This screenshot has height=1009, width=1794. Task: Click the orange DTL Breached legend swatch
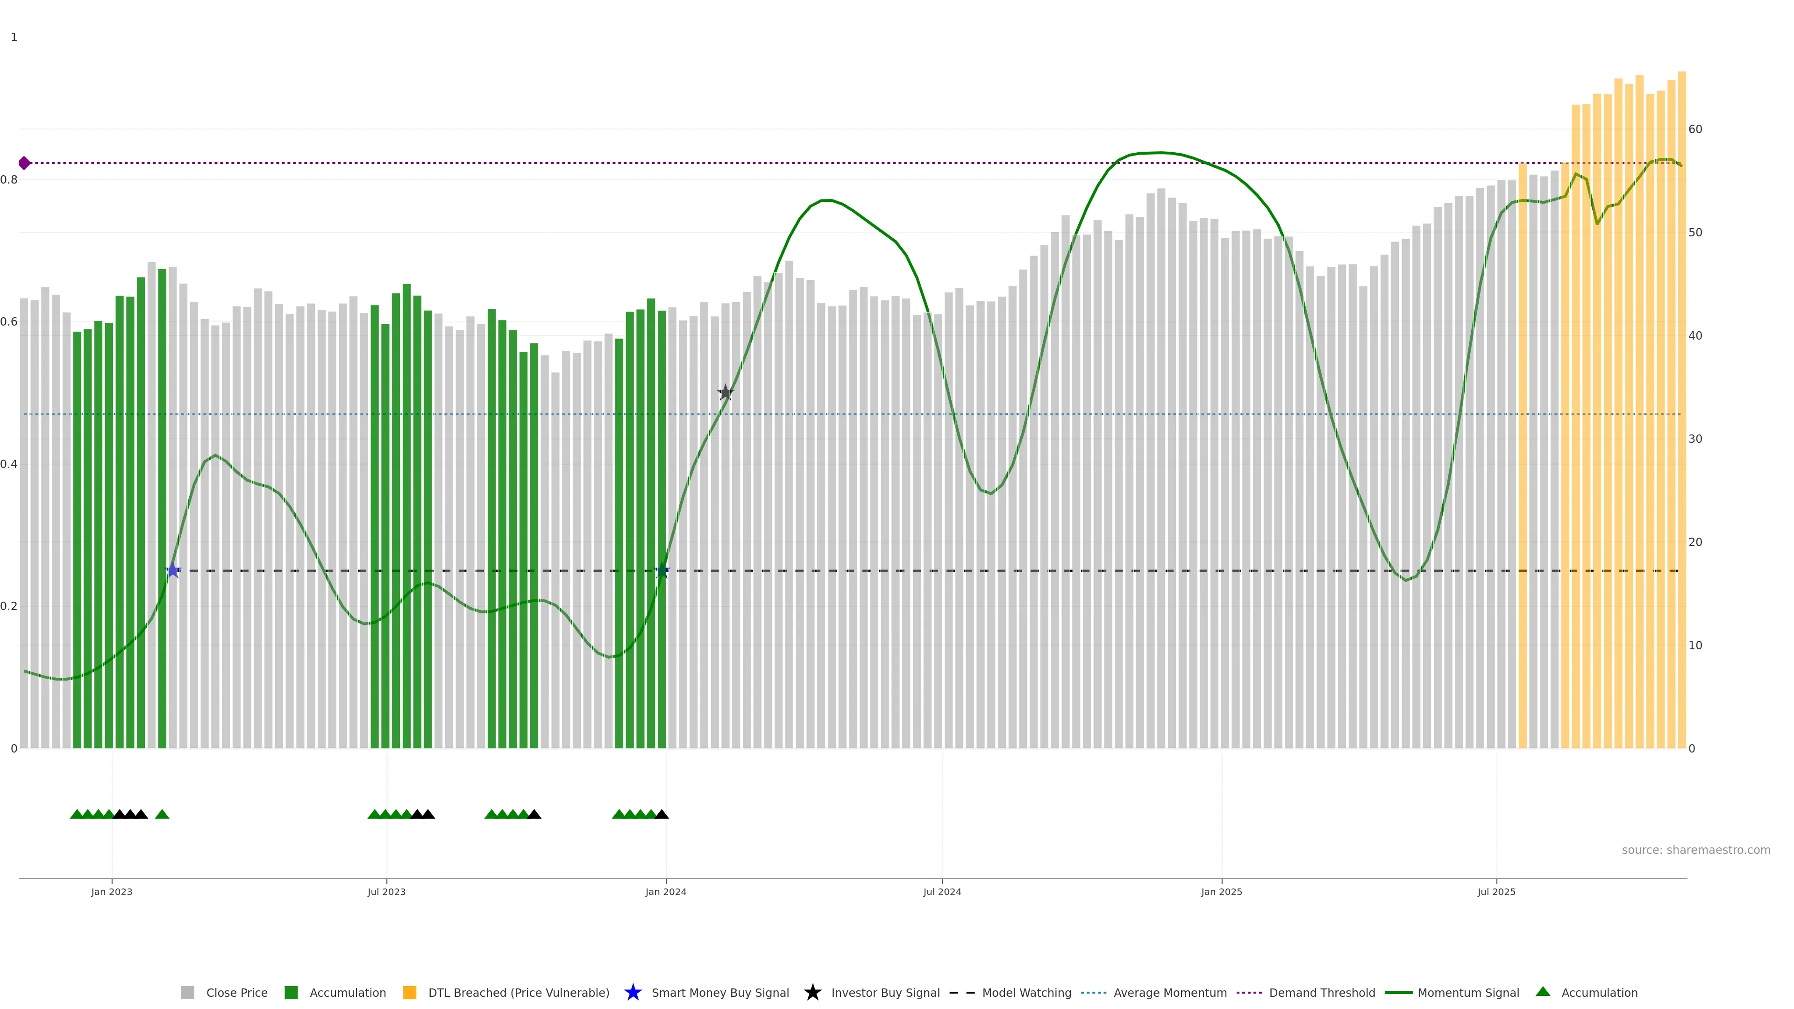click(410, 992)
